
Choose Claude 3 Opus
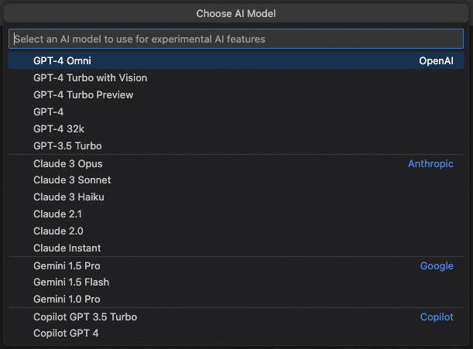pyautogui.click(x=236, y=163)
